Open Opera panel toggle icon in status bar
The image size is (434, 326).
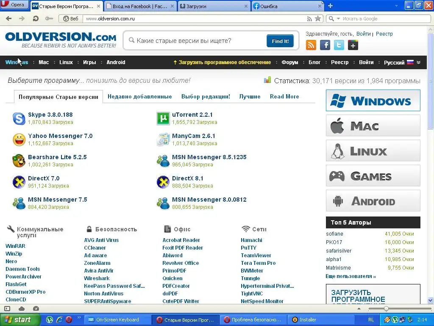[x=7, y=309]
